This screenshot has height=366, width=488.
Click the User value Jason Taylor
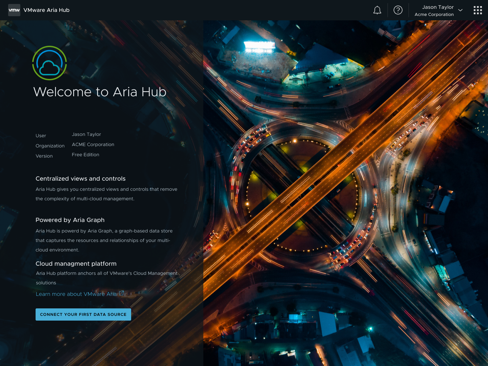[x=86, y=135]
